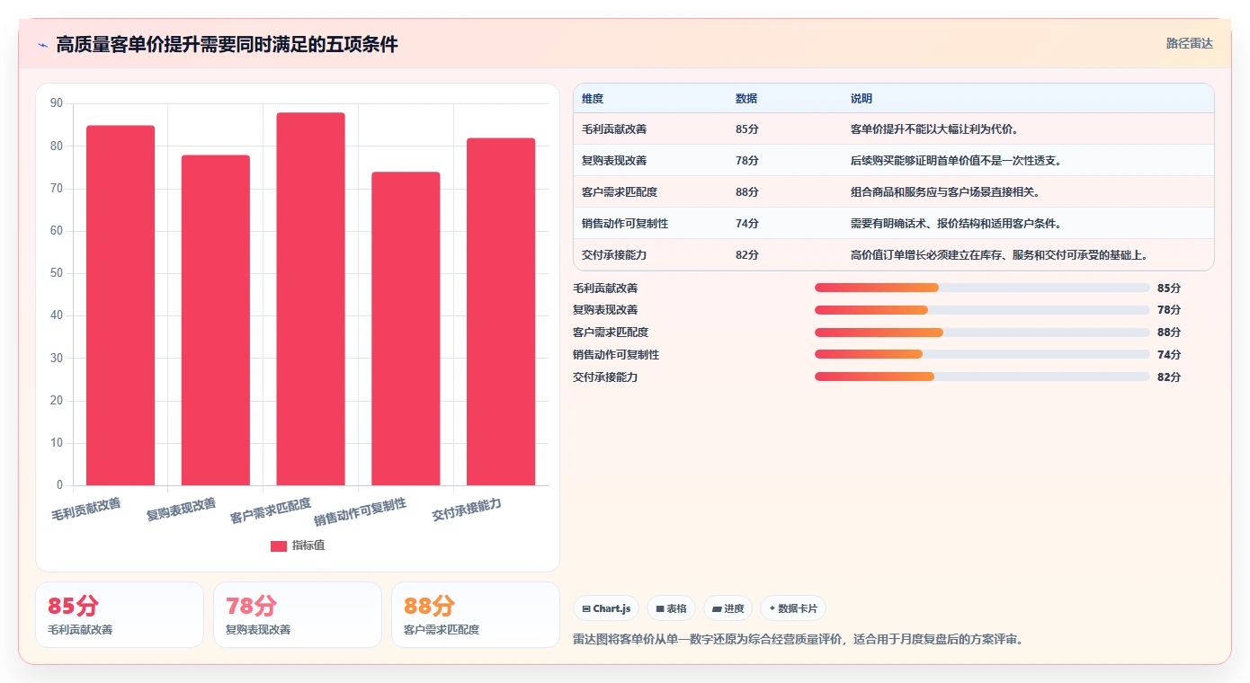Viewport: 1250px width, 683px height.
Task: Click the 50 y-axis tick label
Action: click(57, 273)
